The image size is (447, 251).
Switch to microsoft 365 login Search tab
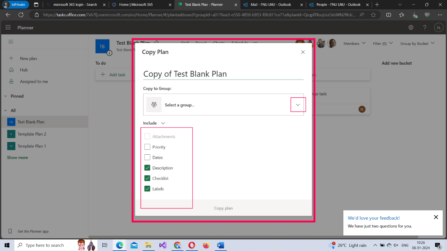[75, 5]
